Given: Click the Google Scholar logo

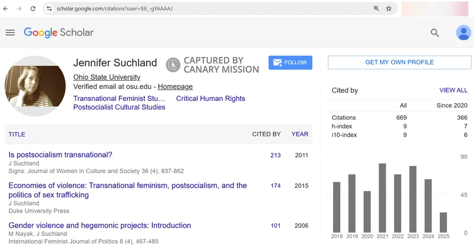Looking at the screenshot, I should coord(59,33).
